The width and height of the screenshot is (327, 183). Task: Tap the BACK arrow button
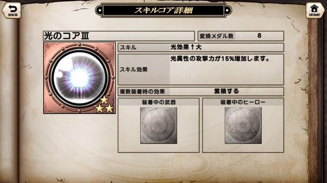[x=12, y=11]
